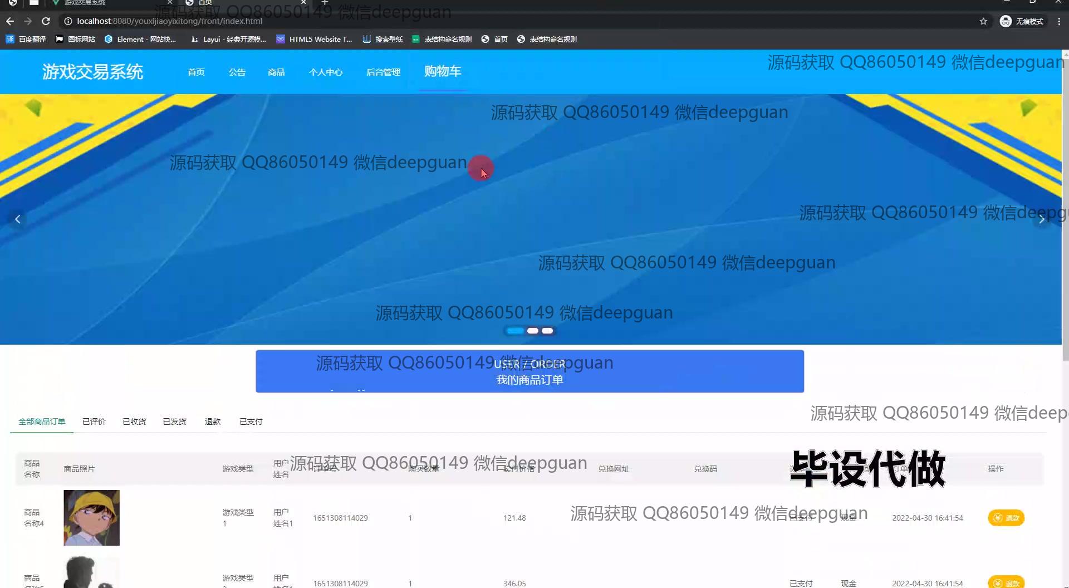Open the 百度翻译 bookmark

pos(26,39)
